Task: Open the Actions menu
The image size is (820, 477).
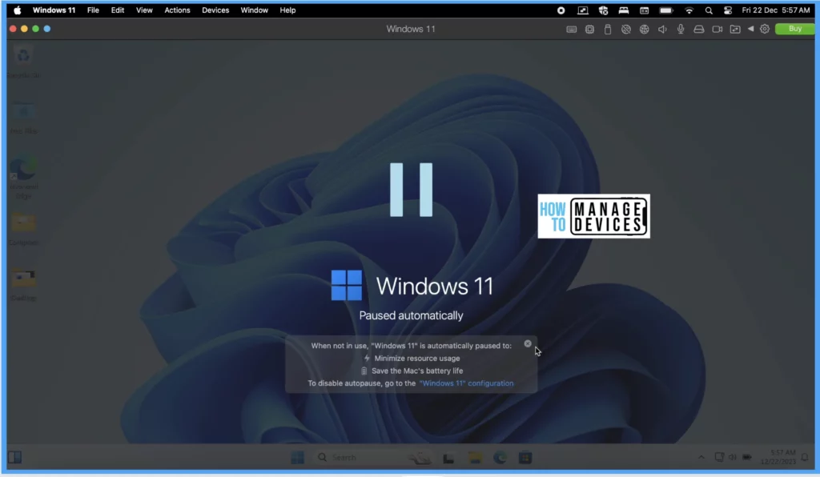Action: [177, 10]
